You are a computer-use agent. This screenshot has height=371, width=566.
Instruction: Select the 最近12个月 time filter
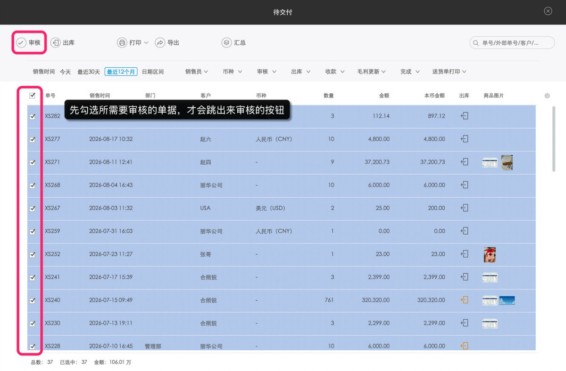click(x=121, y=72)
